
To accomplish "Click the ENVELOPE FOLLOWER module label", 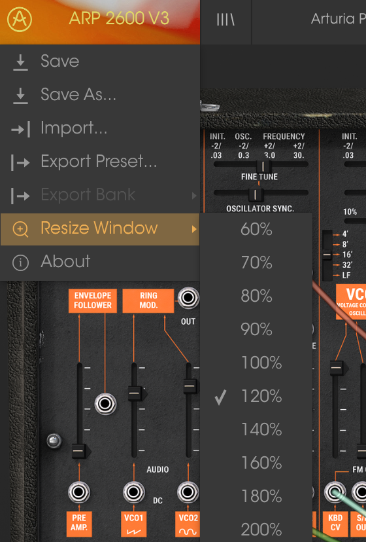I will (93, 300).
